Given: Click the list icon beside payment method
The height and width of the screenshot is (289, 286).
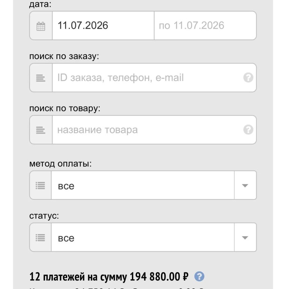Looking at the screenshot, I should coord(41,186).
